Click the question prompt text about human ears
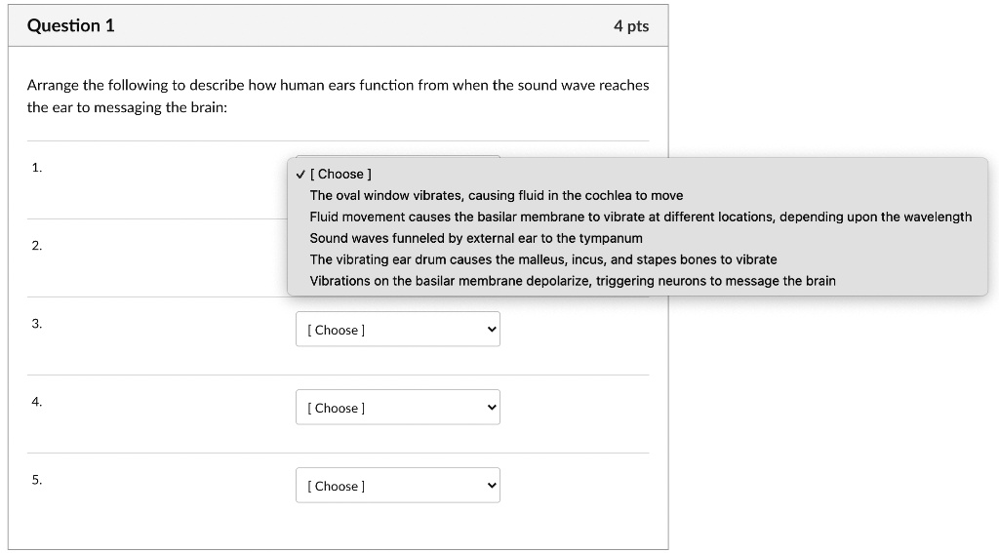The width and height of the screenshot is (999, 553). pyautogui.click(x=338, y=96)
